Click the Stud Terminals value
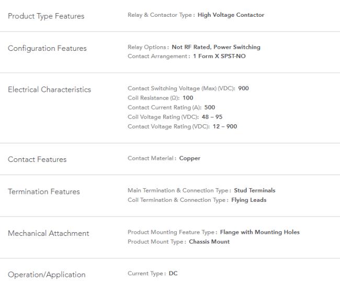 [x=255, y=191]
